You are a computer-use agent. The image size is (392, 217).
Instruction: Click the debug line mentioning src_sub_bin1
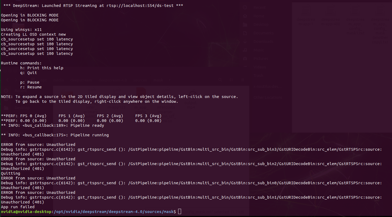click(191, 197)
